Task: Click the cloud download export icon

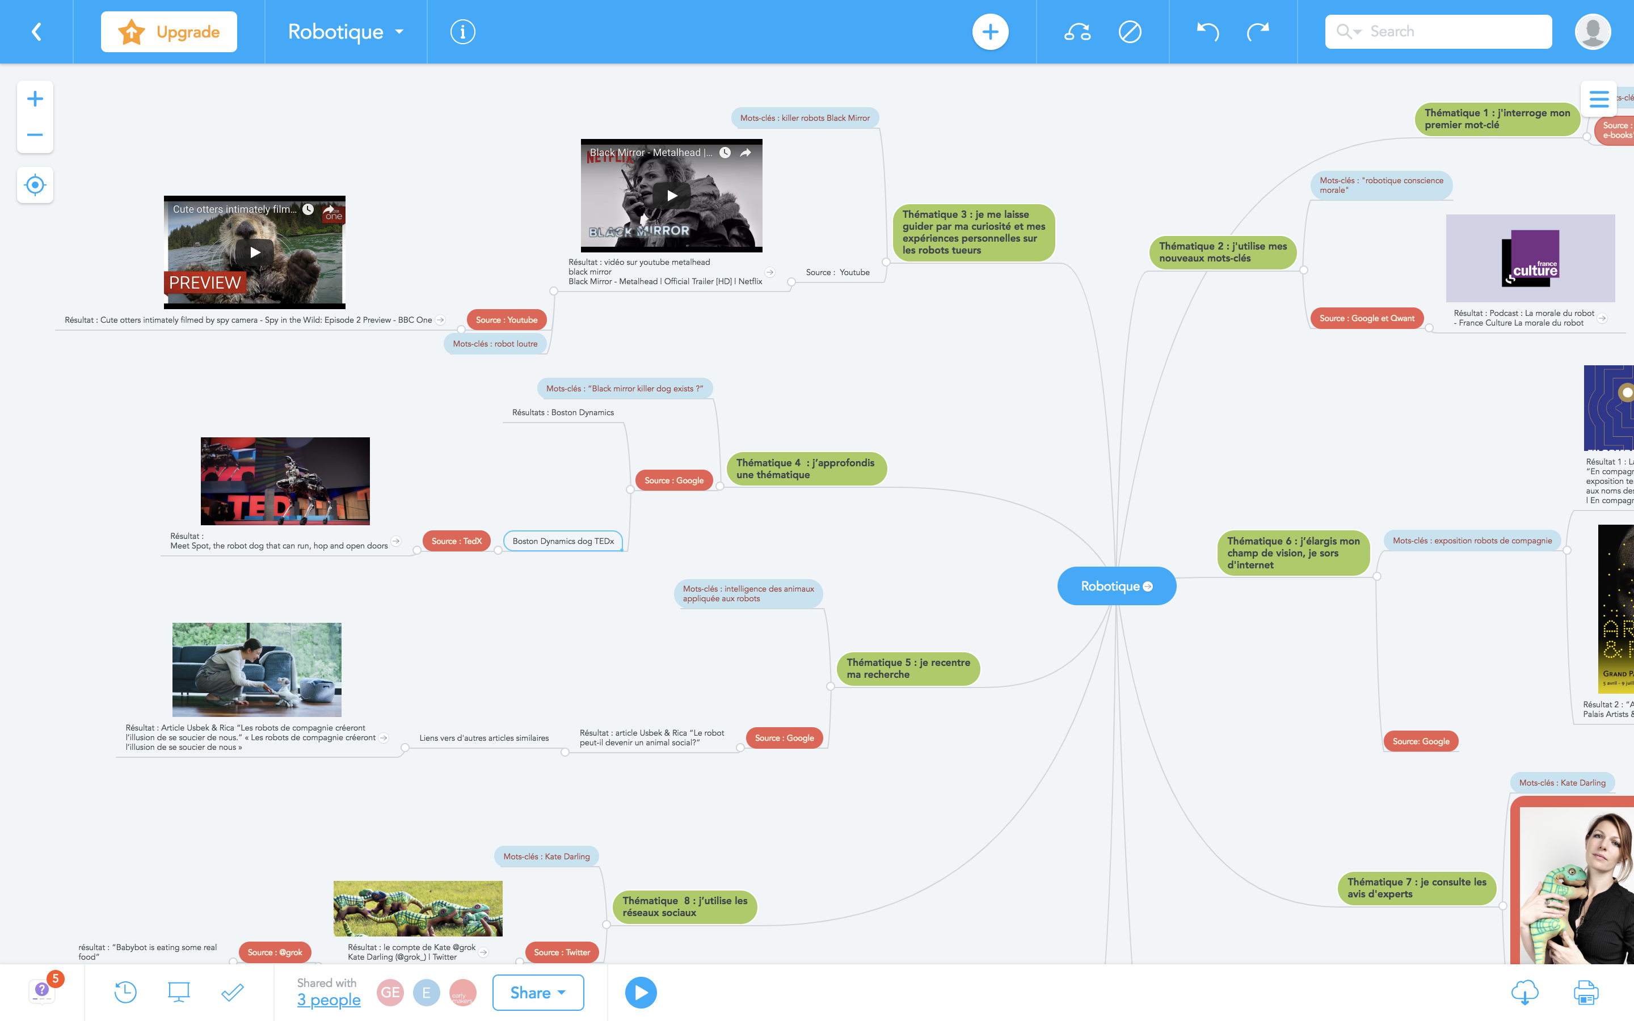Action: point(1524,992)
